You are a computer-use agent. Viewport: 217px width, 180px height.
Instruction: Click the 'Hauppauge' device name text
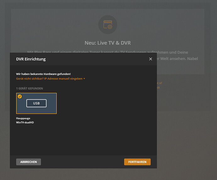click(23, 118)
